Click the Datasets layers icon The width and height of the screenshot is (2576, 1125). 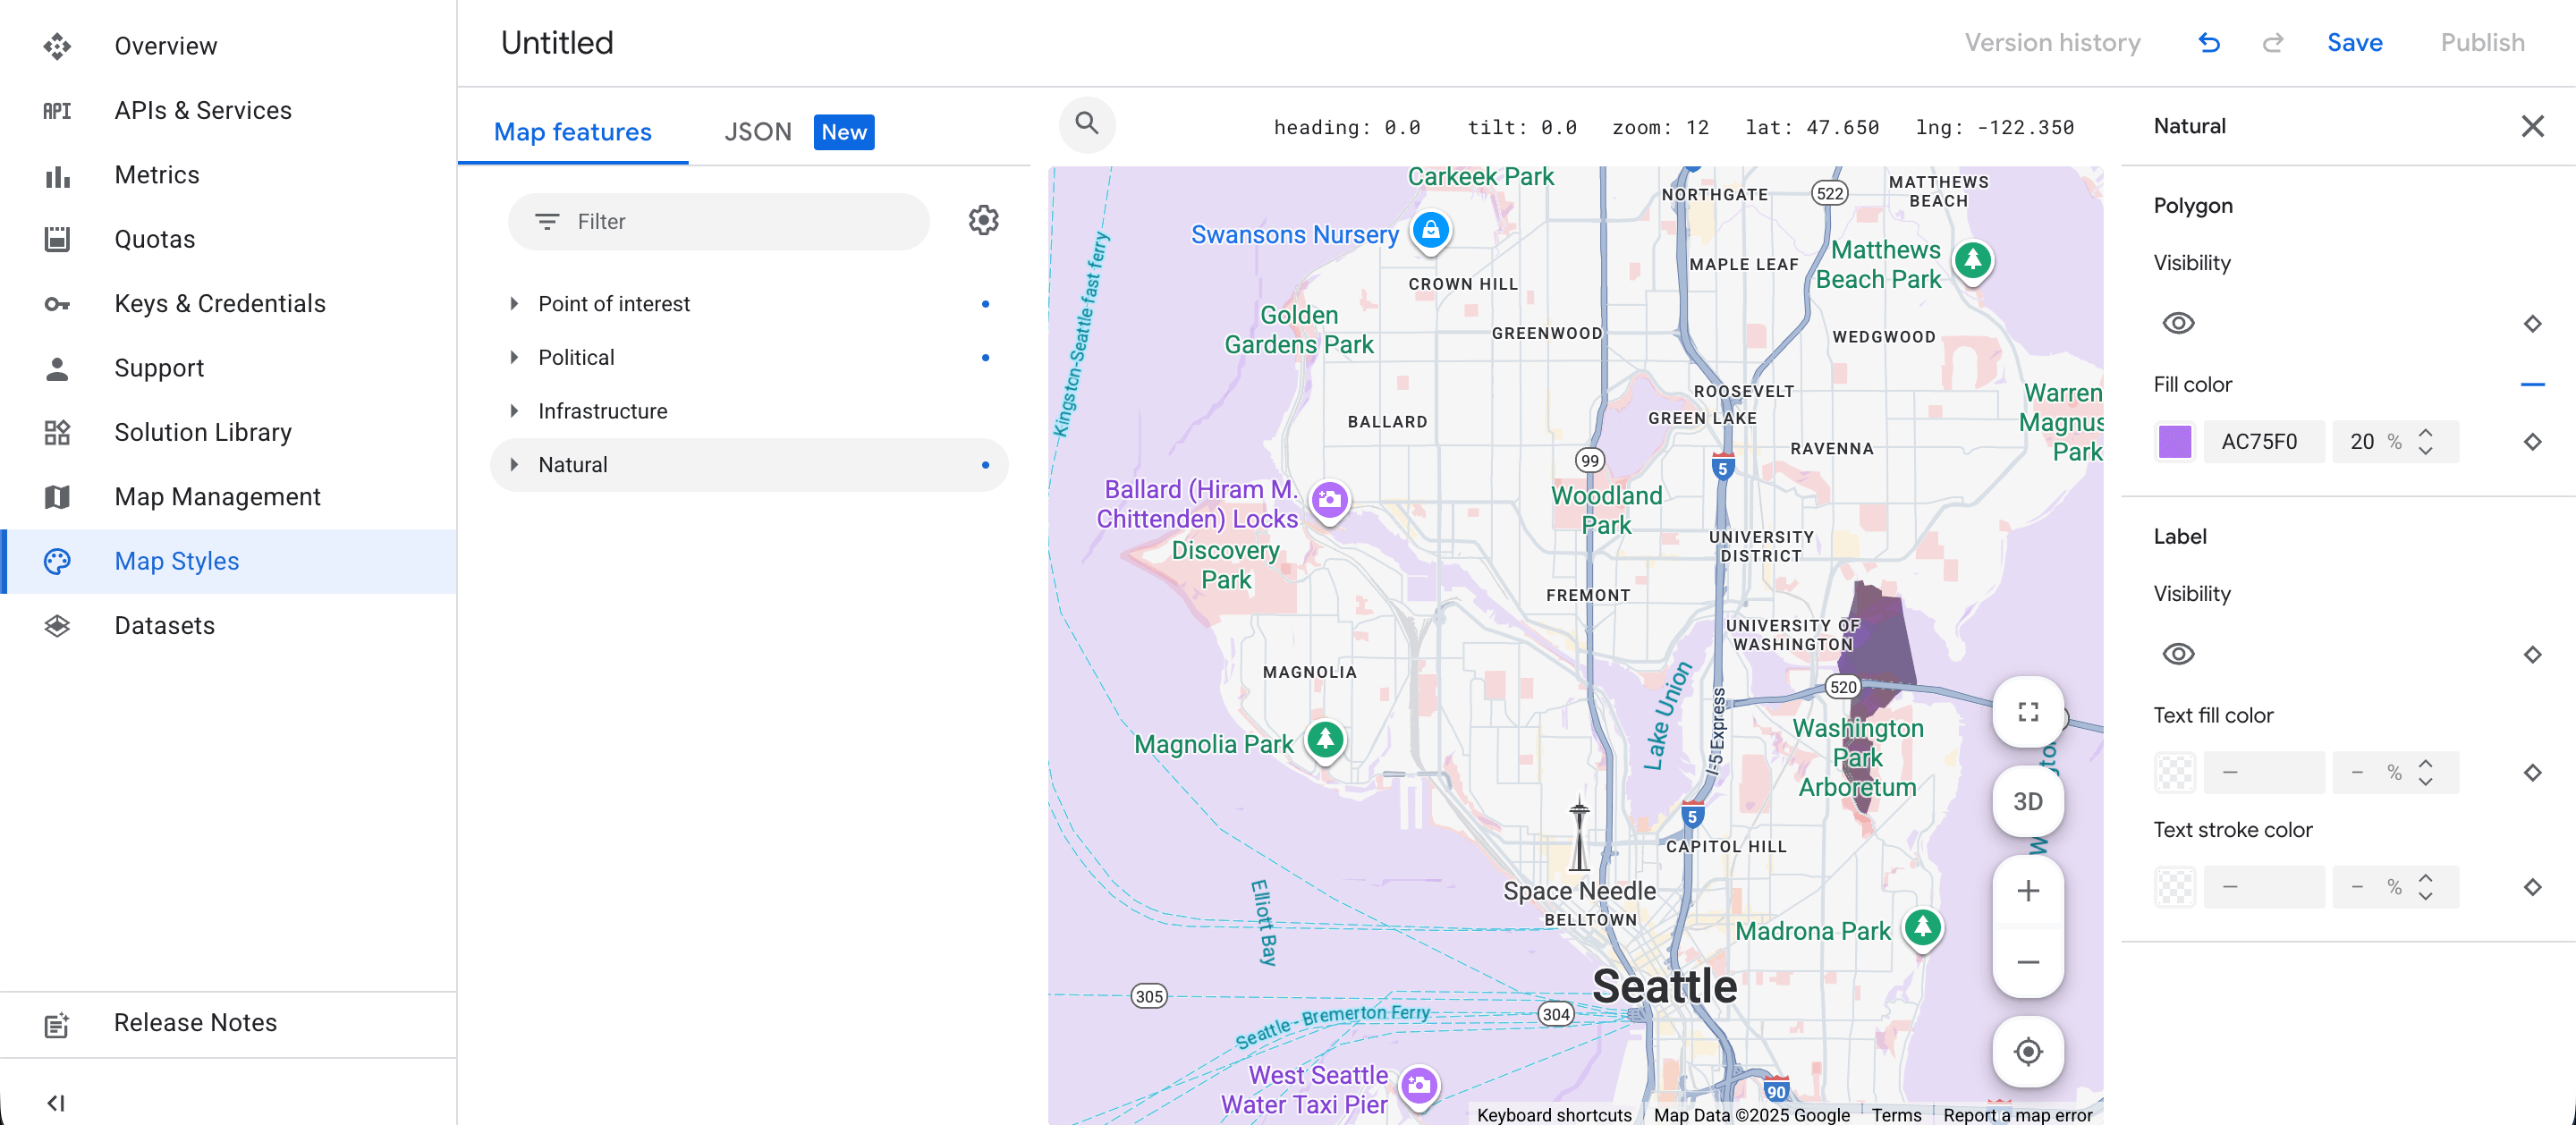tap(57, 625)
